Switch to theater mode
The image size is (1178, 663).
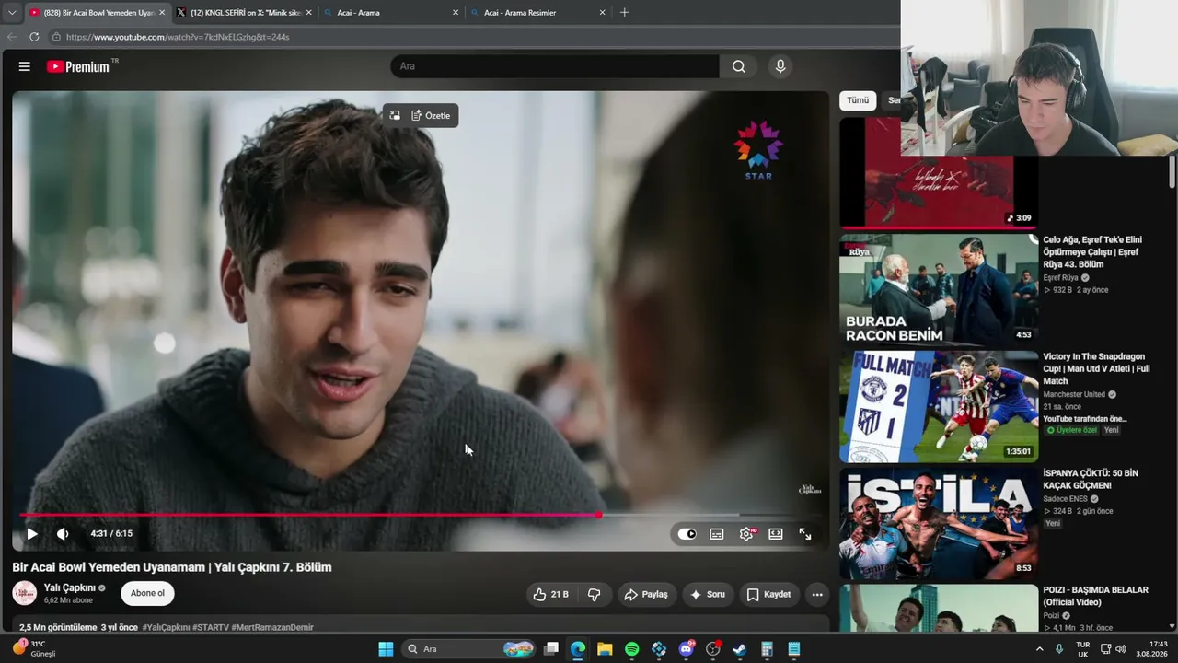click(x=776, y=534)
